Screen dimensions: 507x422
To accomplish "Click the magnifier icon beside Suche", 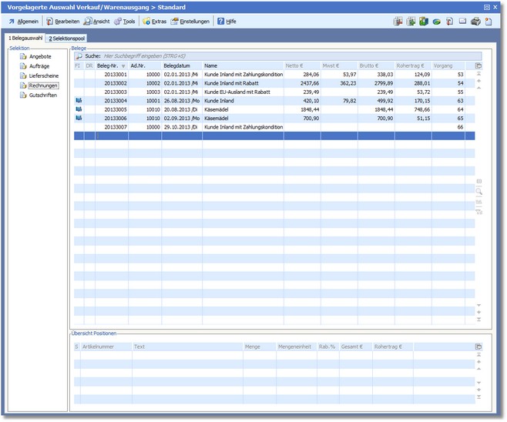I will coord(79,56).
